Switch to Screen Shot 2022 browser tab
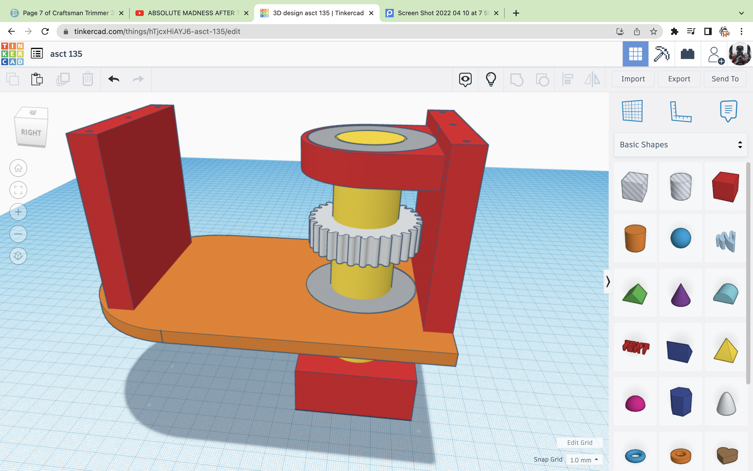 point(442,13)
